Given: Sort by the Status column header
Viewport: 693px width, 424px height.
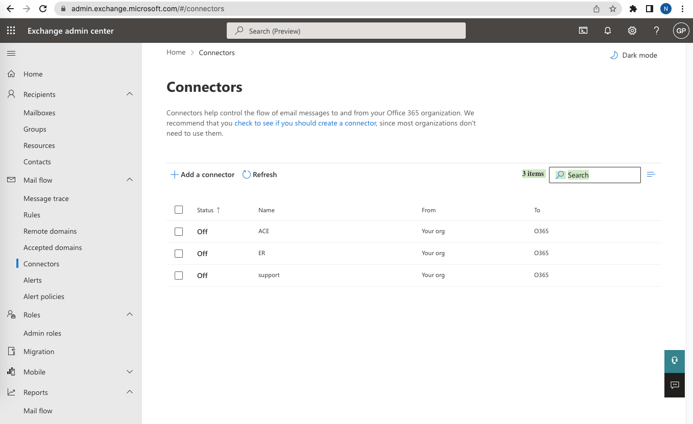Looking at the screenshot, I should coord(208,210).
